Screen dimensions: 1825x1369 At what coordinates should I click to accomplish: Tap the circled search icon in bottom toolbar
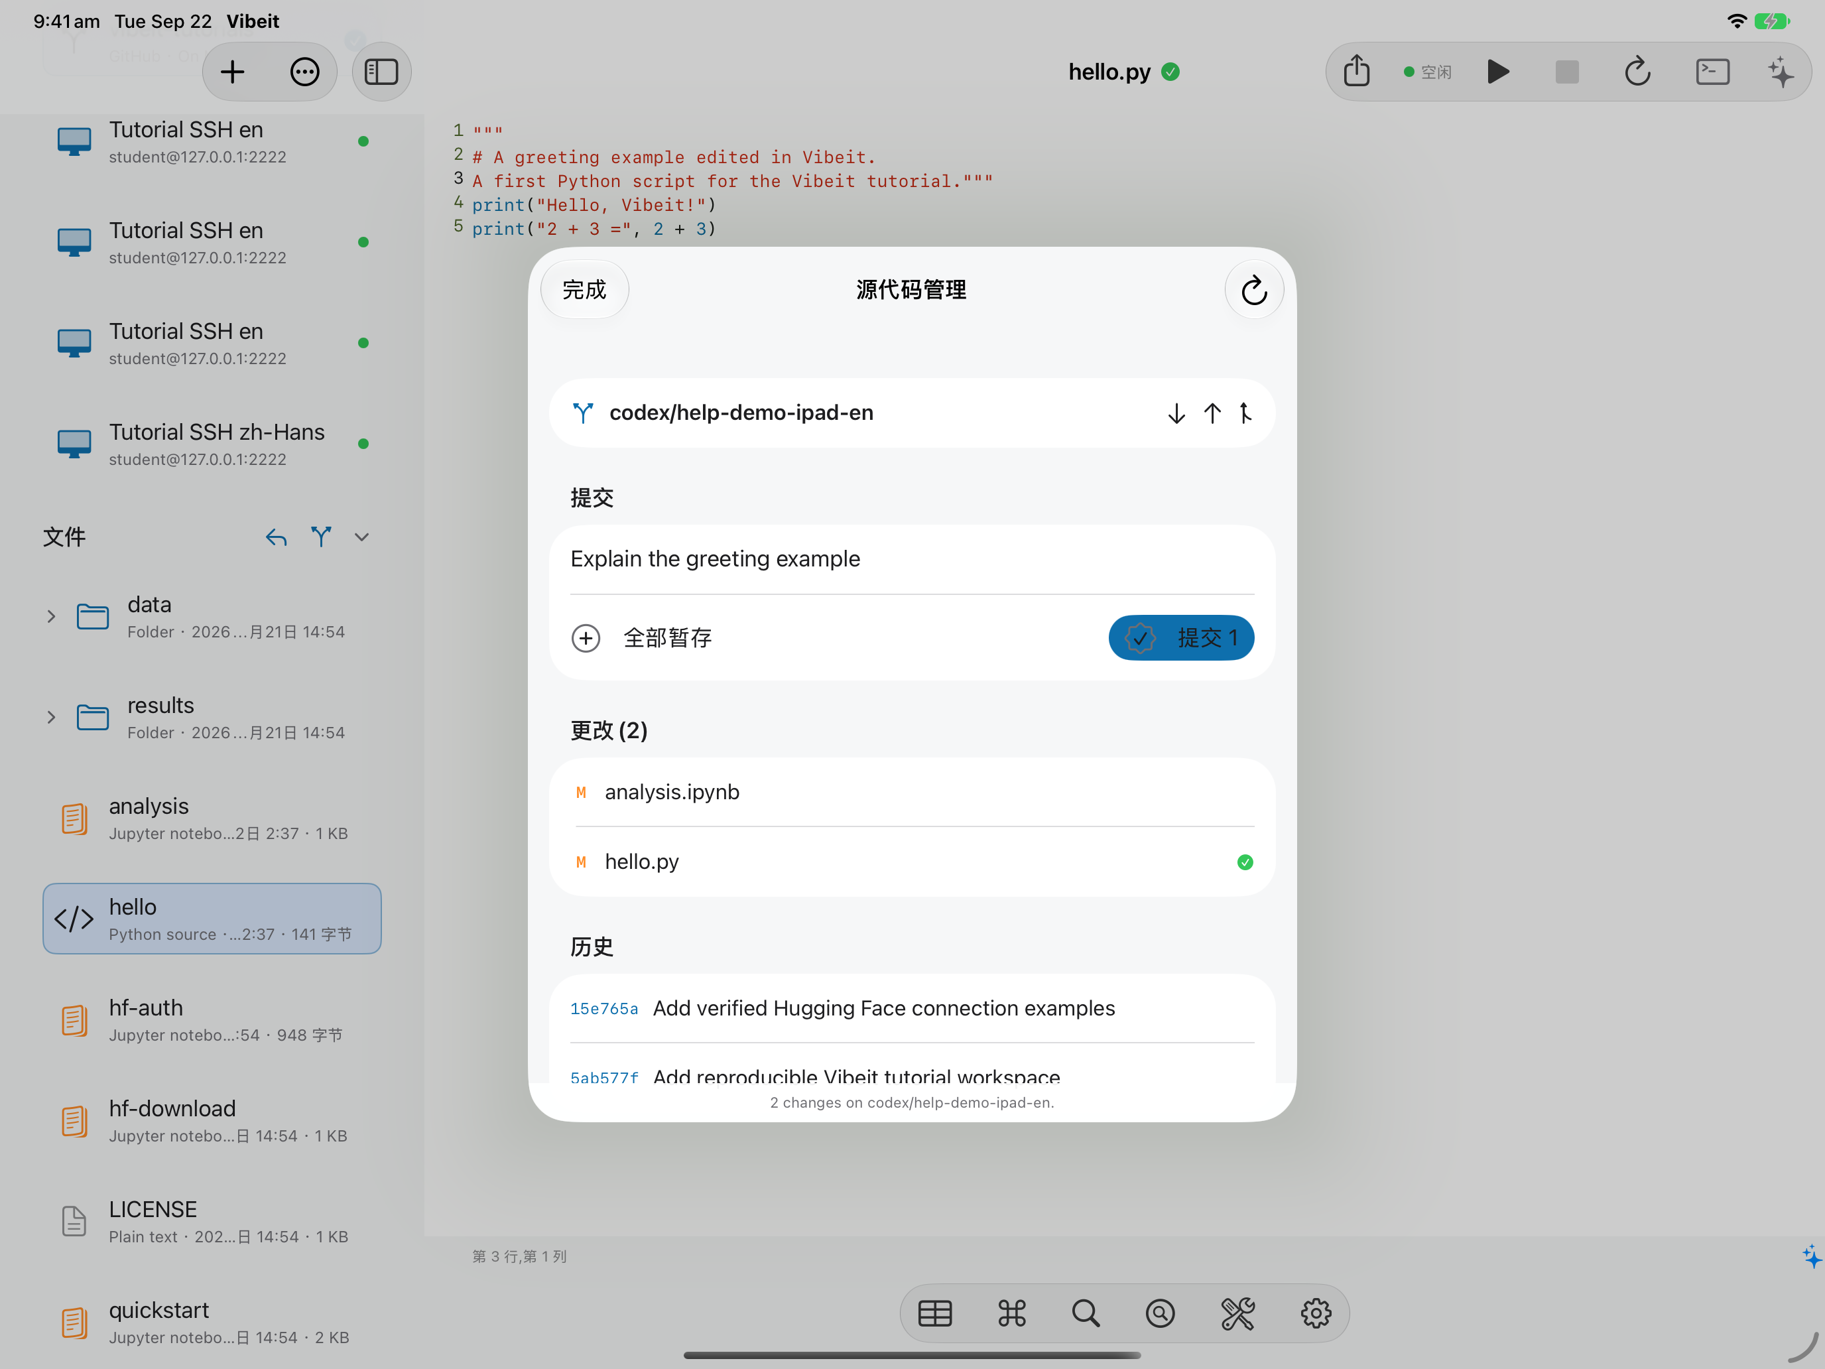click(x=1160, y=1313)
